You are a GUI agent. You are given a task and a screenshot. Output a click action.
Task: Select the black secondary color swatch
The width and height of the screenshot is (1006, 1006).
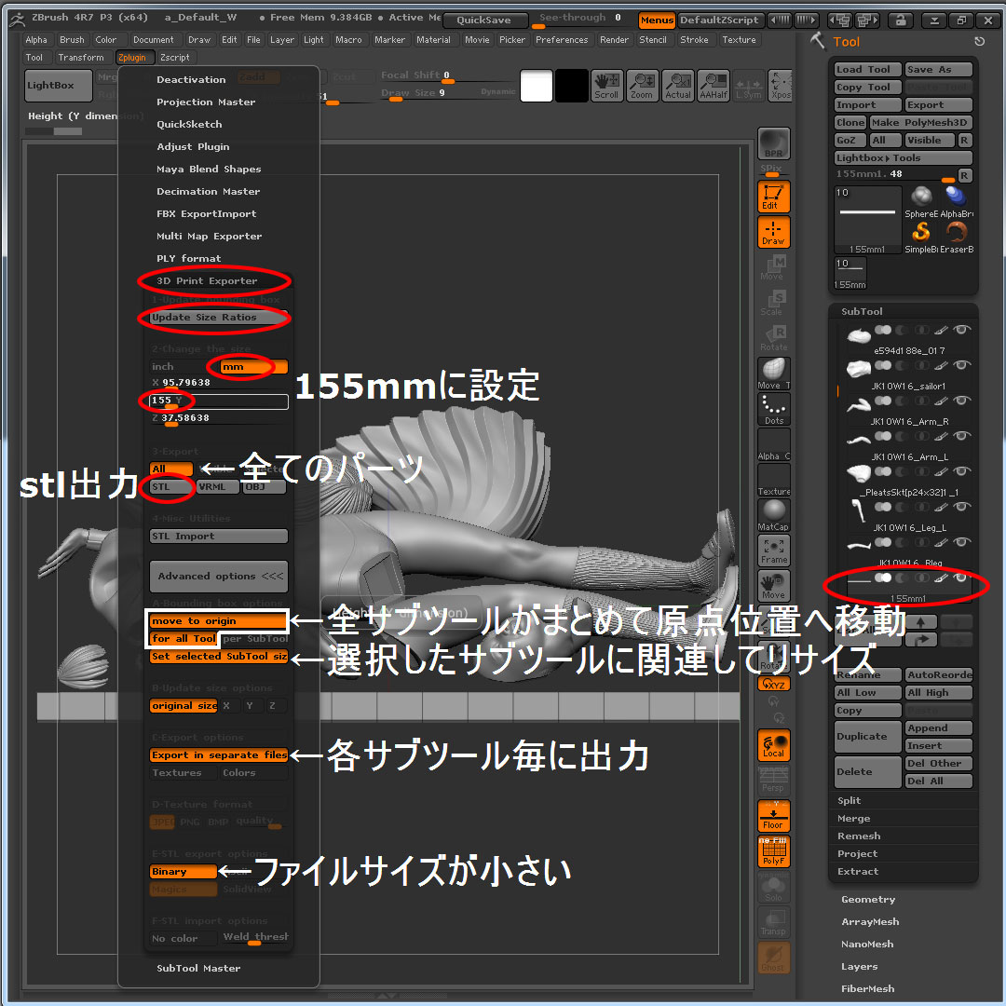tap(572, 86)
